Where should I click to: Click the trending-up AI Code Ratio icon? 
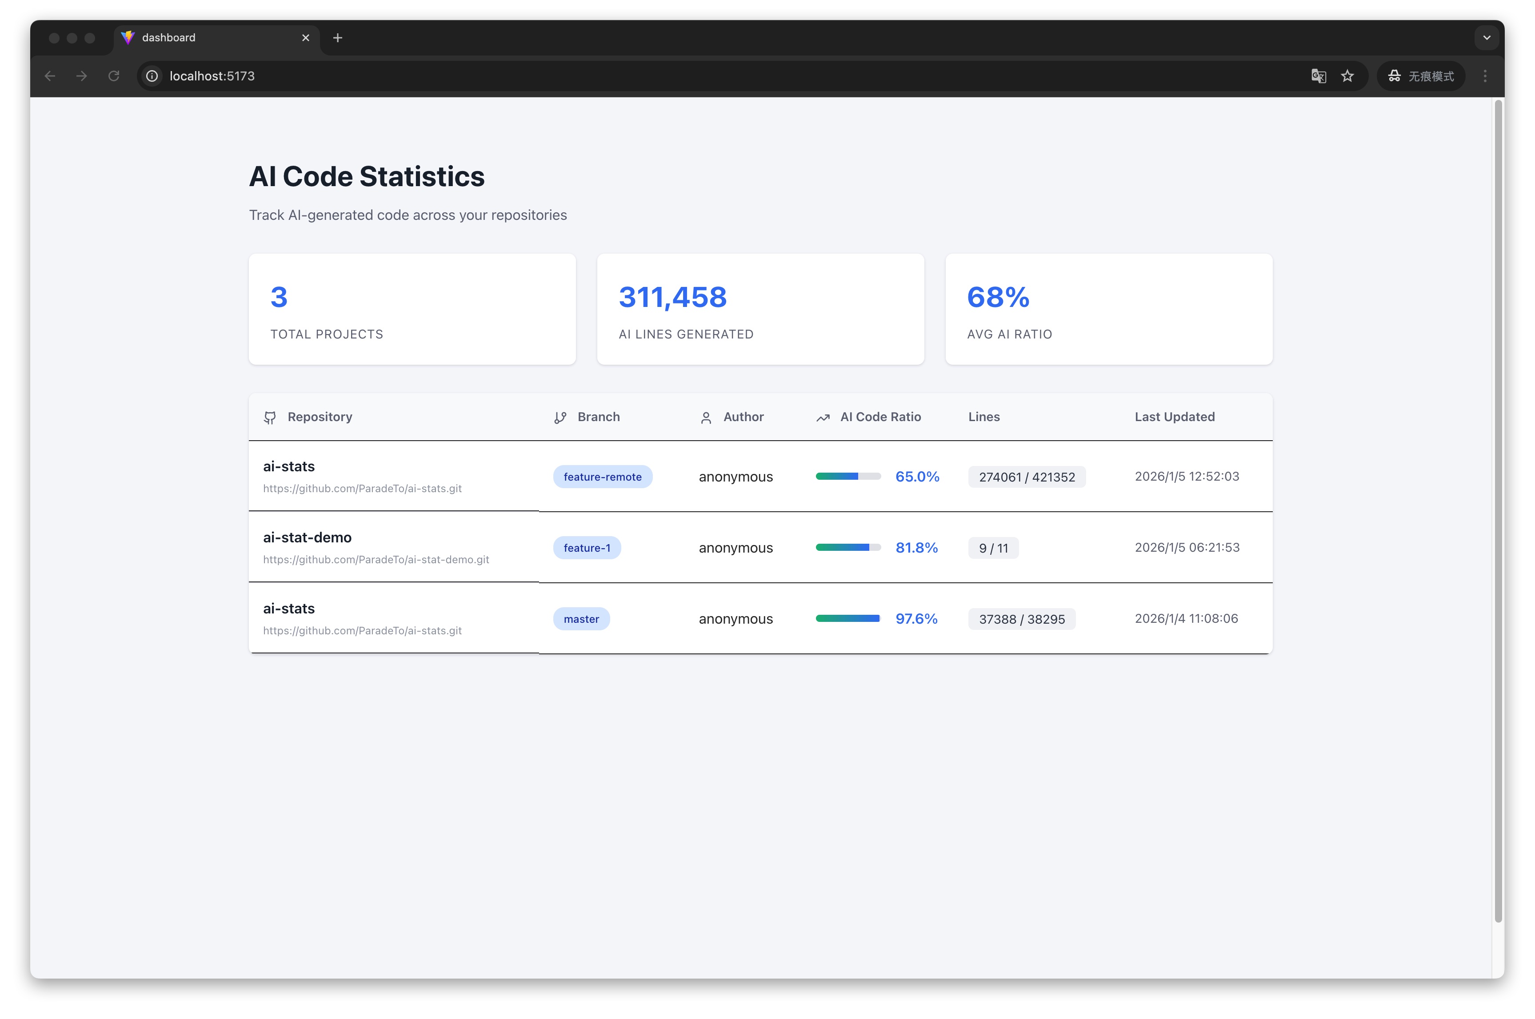[823, 417]
